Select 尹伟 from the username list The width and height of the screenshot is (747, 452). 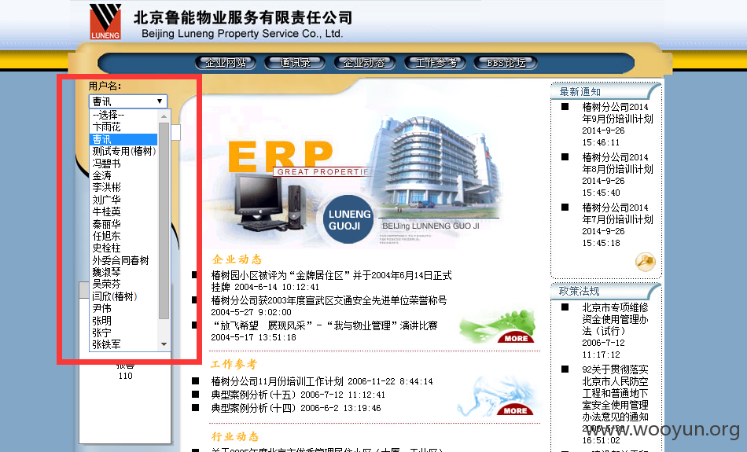(123, 308)
